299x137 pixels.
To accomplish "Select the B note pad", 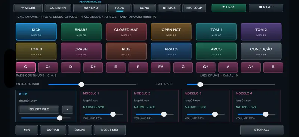I will pyautogui.click(x=273, y=67).
